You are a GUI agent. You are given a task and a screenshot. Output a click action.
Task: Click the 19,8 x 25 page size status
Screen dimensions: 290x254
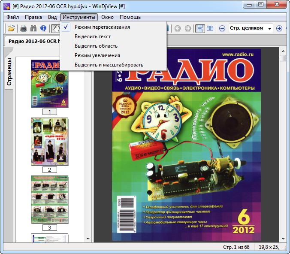(269, 247)
